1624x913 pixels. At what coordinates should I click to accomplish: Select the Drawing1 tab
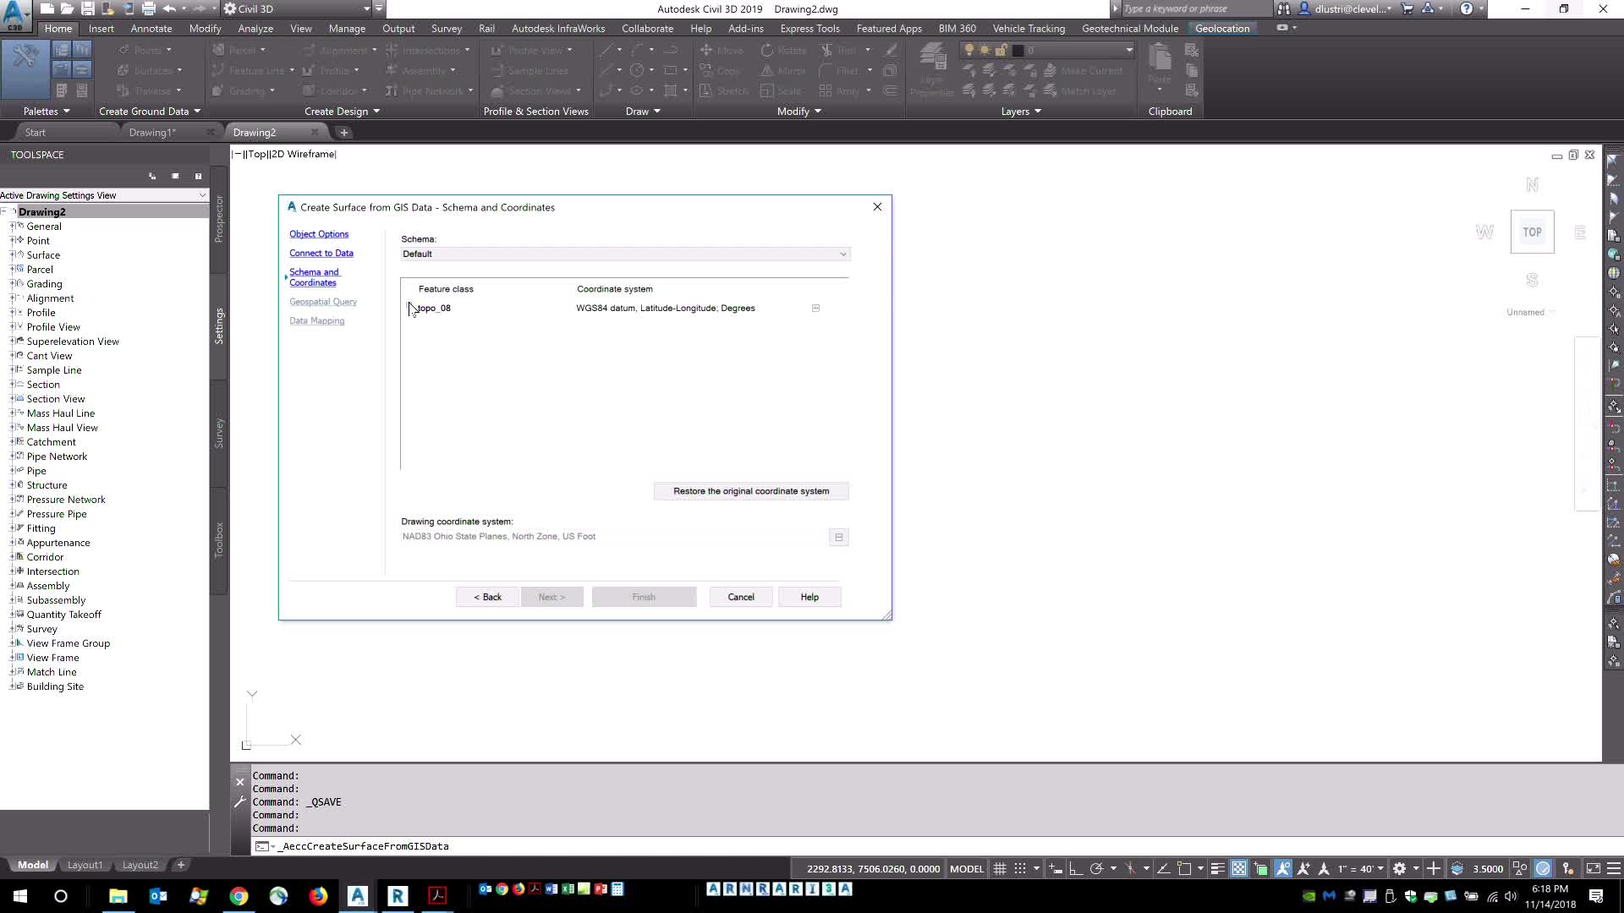[153, 132]
